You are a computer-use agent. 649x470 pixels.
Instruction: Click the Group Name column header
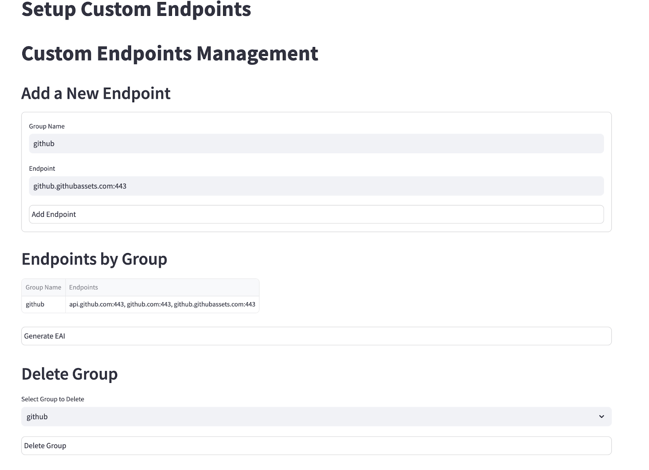coord(43,287)
